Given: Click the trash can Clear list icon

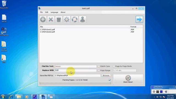Looking at the screenshot, I should [59, 20].
